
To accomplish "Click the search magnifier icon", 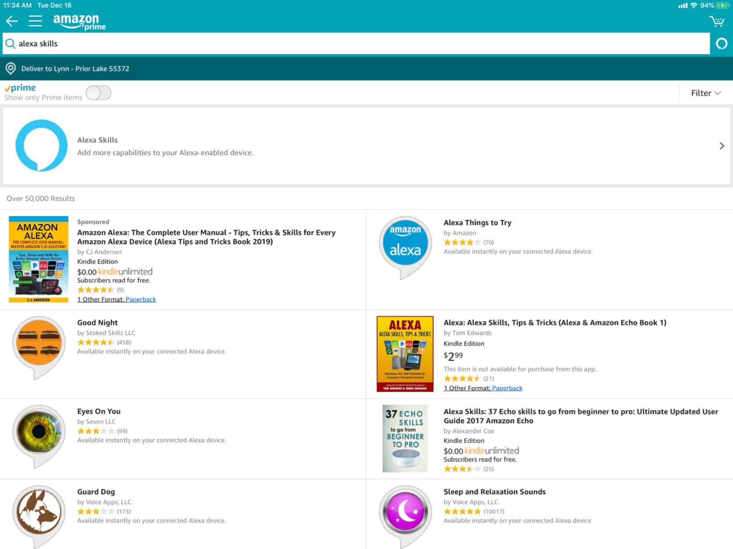I will click(x=11, y=44).
